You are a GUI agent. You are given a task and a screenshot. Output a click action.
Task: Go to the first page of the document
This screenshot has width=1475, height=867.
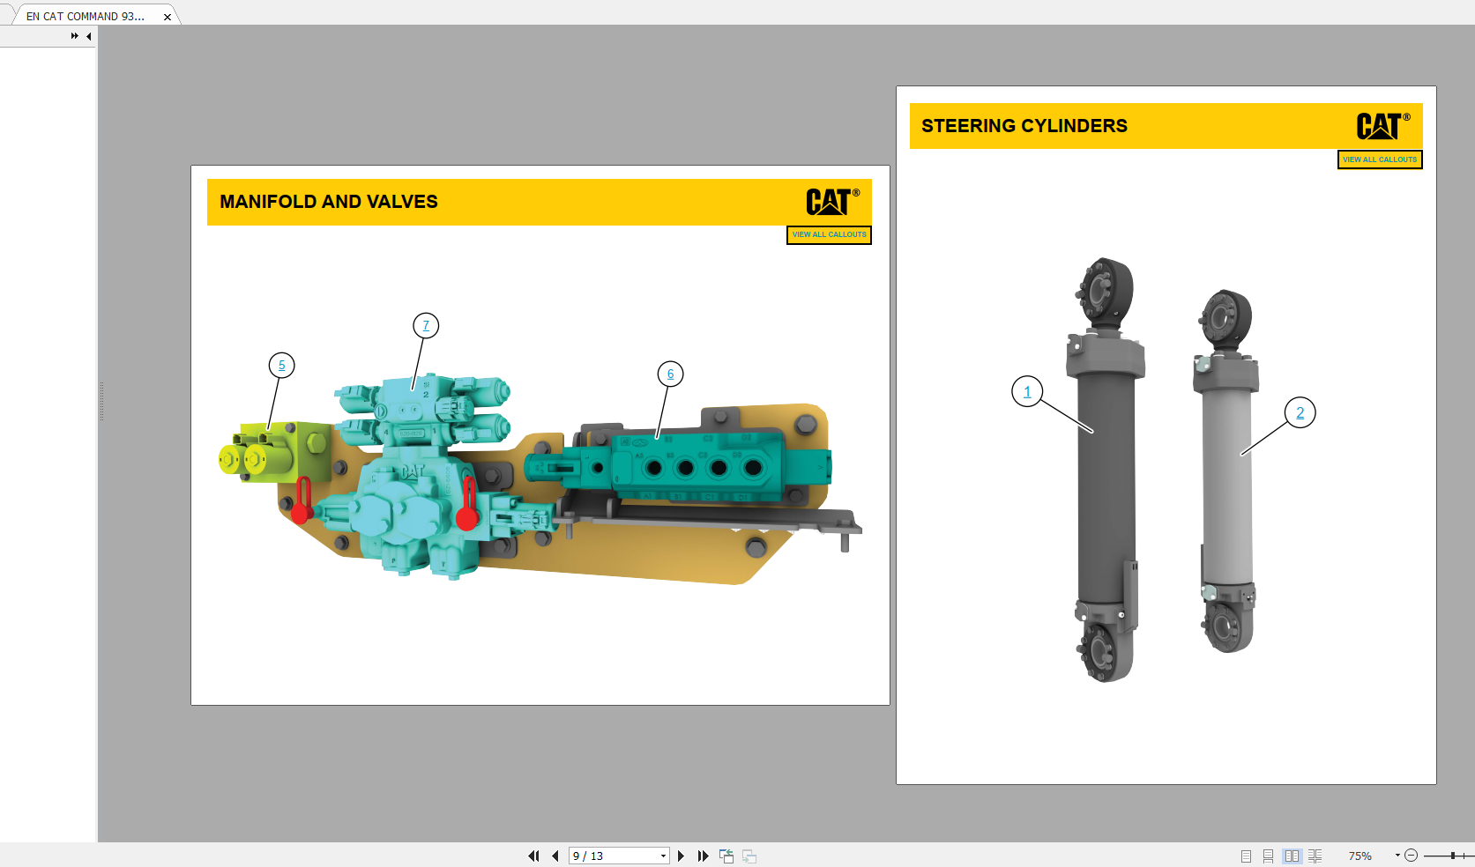534,856
